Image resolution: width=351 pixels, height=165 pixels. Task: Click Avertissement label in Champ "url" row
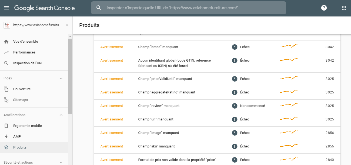[112, 119]
